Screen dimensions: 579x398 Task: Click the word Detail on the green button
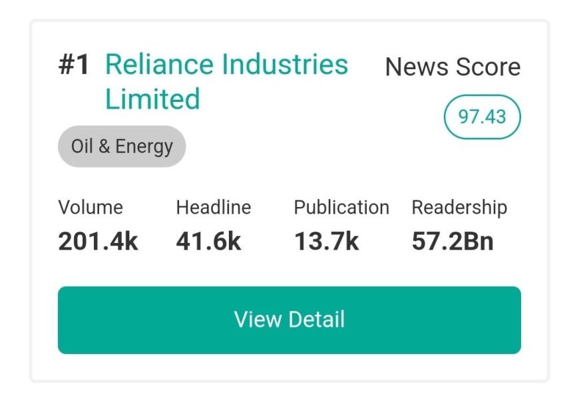tap(317, 319)
